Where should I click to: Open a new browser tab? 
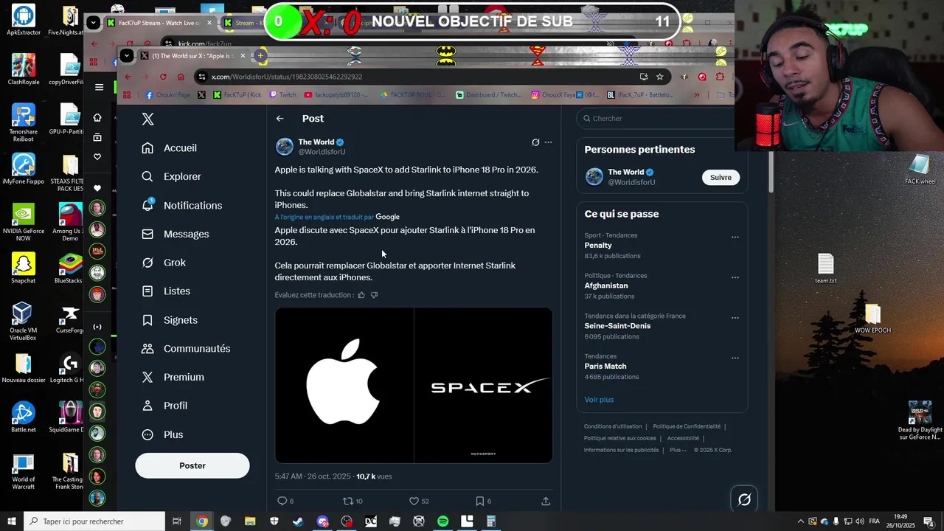coord(260,55)
